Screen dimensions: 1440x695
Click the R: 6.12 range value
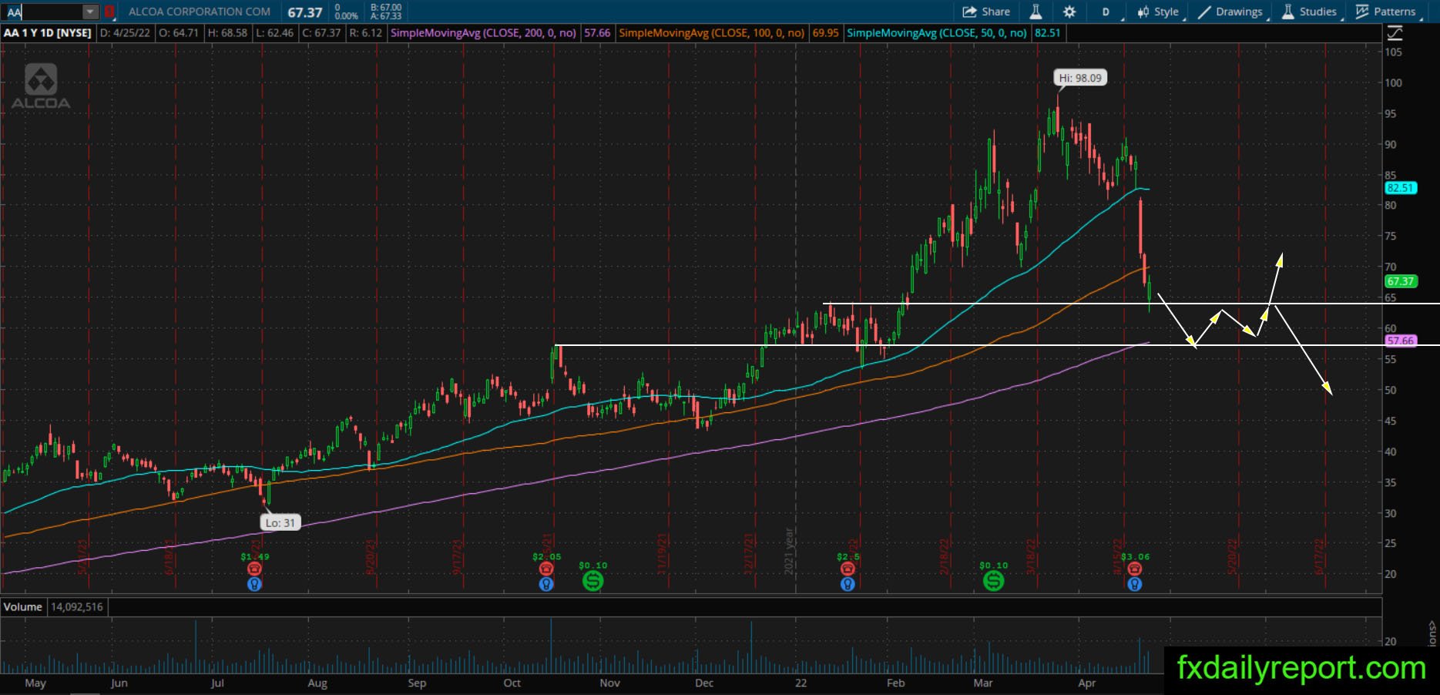(366, 33)
